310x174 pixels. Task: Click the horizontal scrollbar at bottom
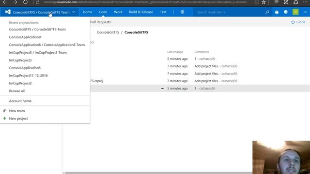(x=158, y=173)
